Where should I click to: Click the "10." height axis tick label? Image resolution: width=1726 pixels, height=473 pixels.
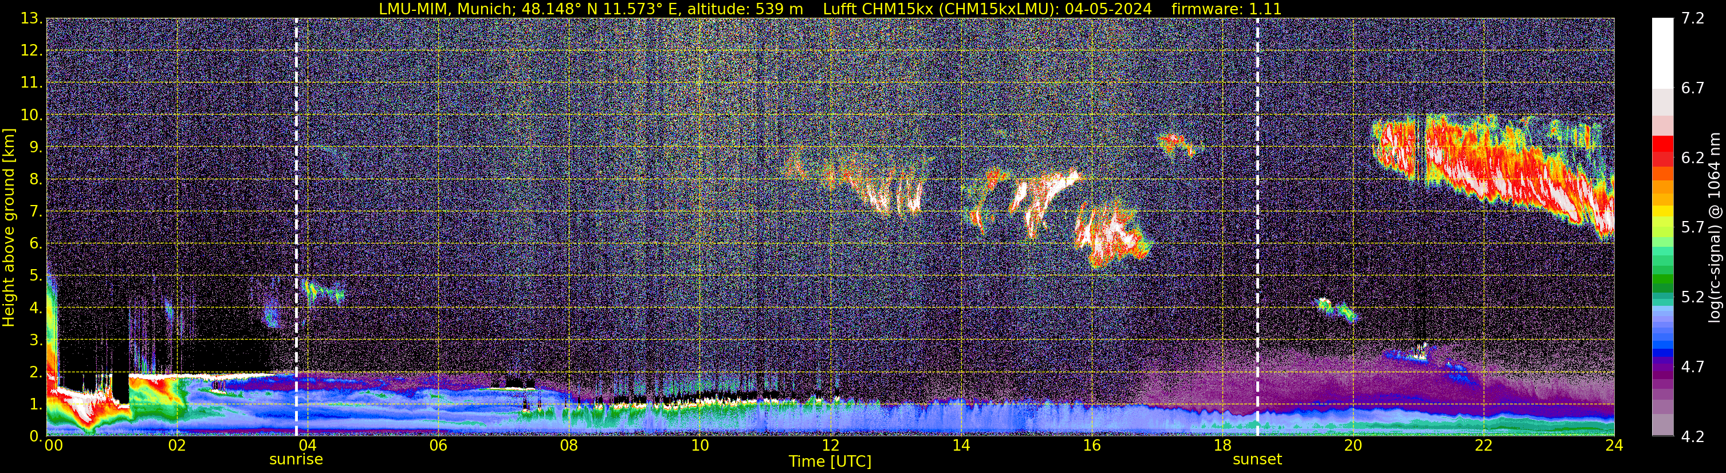(x=32, y=115)
